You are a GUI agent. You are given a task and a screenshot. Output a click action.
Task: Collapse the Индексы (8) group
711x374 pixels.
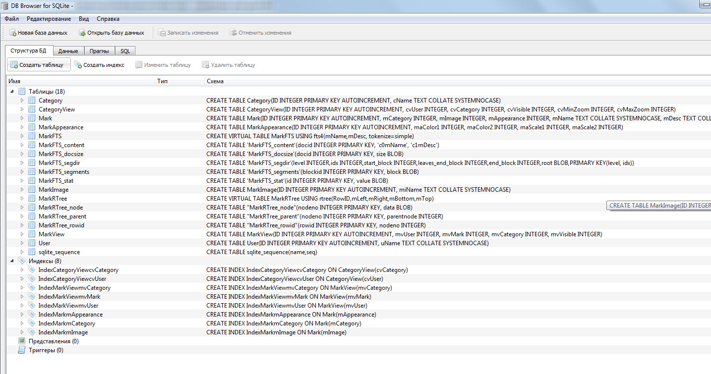coord(12,261)
